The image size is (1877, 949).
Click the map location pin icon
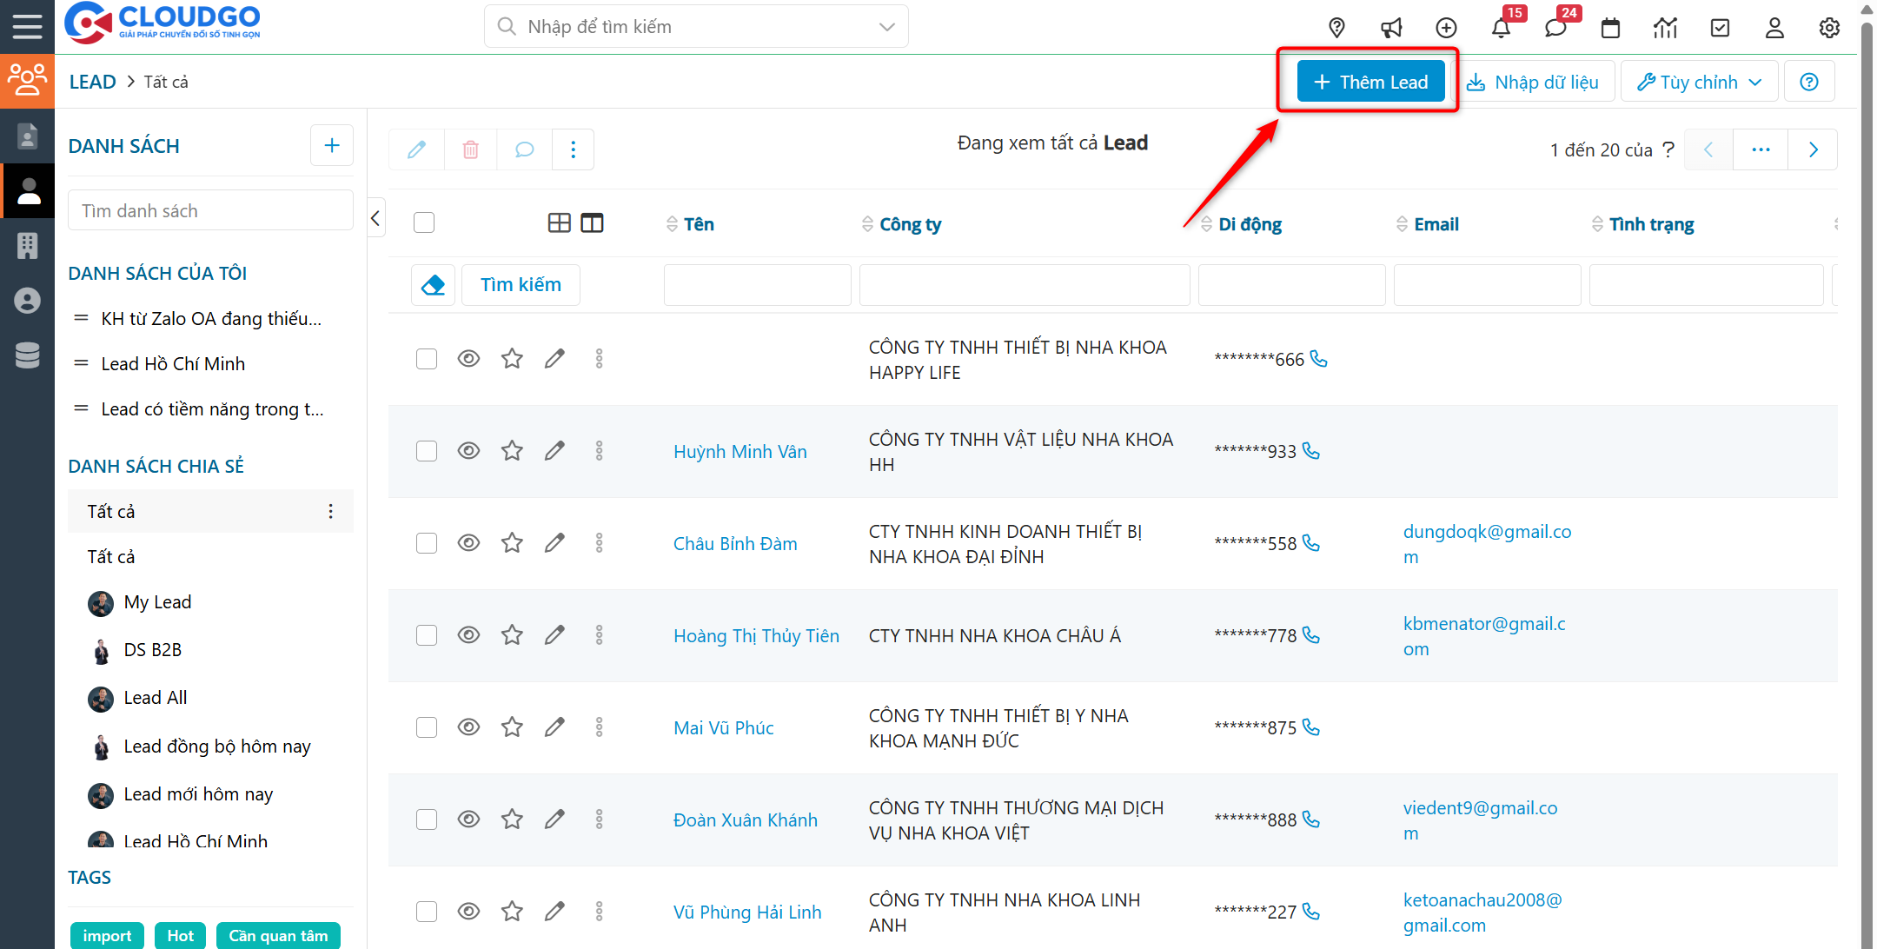pyautogui.click(x=1336, y=28)
